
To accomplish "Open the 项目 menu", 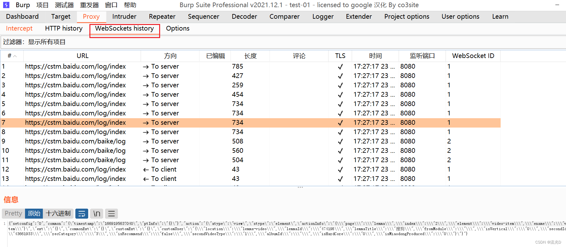I will (x=42, y=5).
